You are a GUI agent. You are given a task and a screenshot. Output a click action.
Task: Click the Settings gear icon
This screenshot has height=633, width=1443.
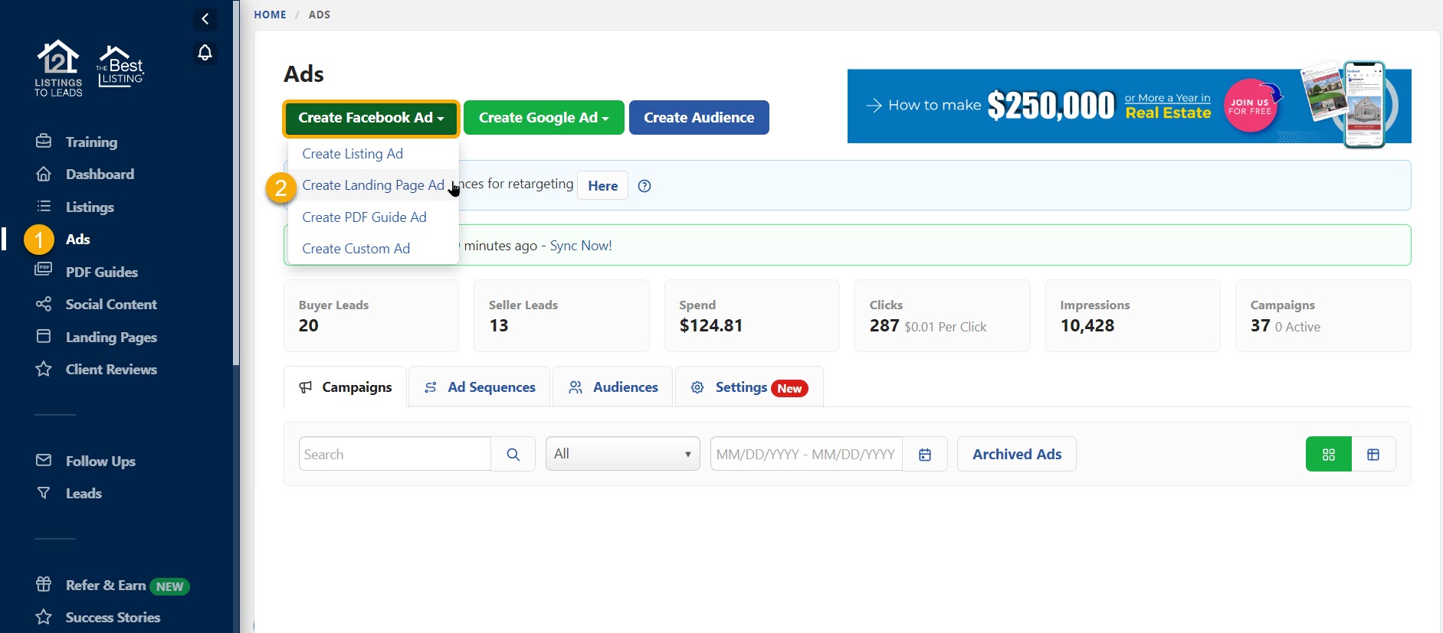click(x=697, y=387)
